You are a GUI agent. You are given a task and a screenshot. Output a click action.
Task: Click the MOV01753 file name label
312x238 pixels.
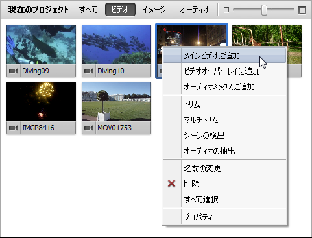click(x=115, y=128)
